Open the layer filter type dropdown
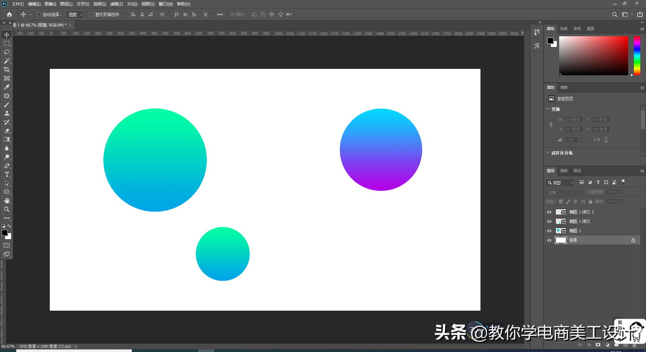 (x=560, y=182)
